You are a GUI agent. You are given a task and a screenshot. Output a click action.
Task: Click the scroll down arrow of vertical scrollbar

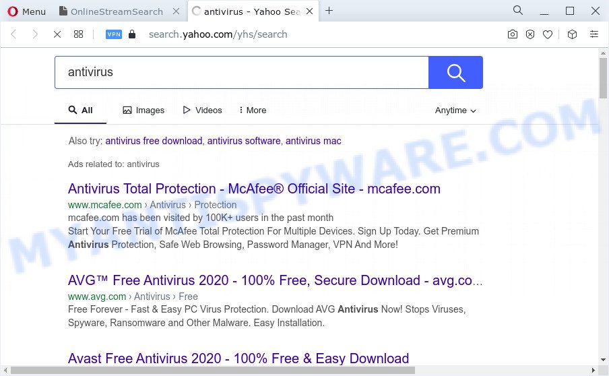(603, 360)
